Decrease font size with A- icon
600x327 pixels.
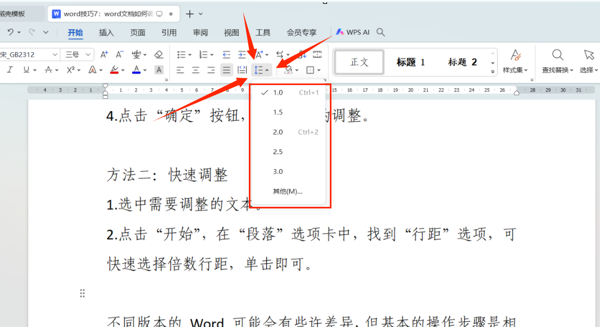click(120, 55)
